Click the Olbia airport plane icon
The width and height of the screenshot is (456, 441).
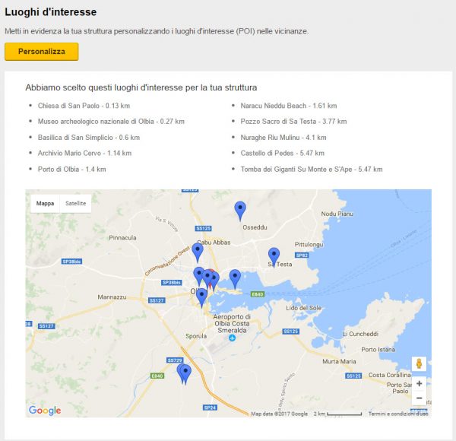[x=233, y=338]
